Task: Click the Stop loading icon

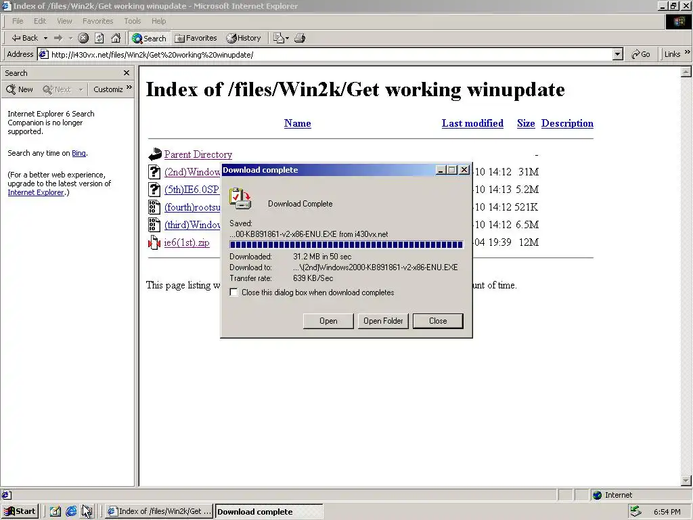Action: pos(83,38)
